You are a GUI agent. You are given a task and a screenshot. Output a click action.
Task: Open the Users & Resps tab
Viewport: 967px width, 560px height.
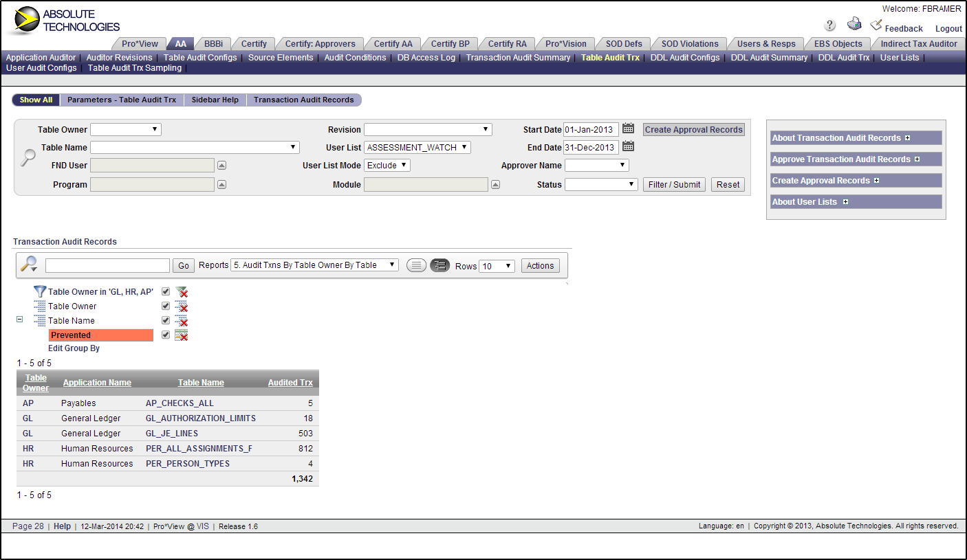[766, 43]
